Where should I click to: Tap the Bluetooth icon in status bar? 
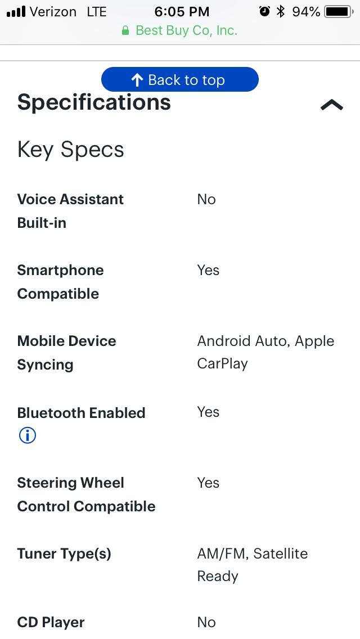coord(281,11)
